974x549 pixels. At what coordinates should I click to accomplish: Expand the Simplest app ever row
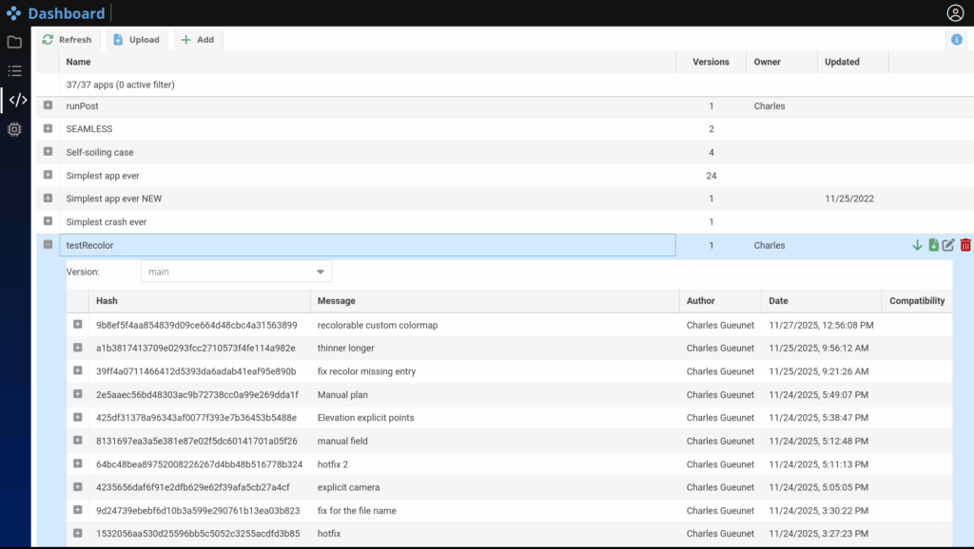point(48,175)
